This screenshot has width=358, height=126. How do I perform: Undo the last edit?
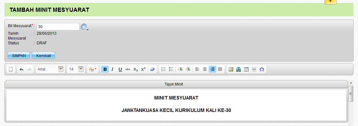[x=21, y=69]
